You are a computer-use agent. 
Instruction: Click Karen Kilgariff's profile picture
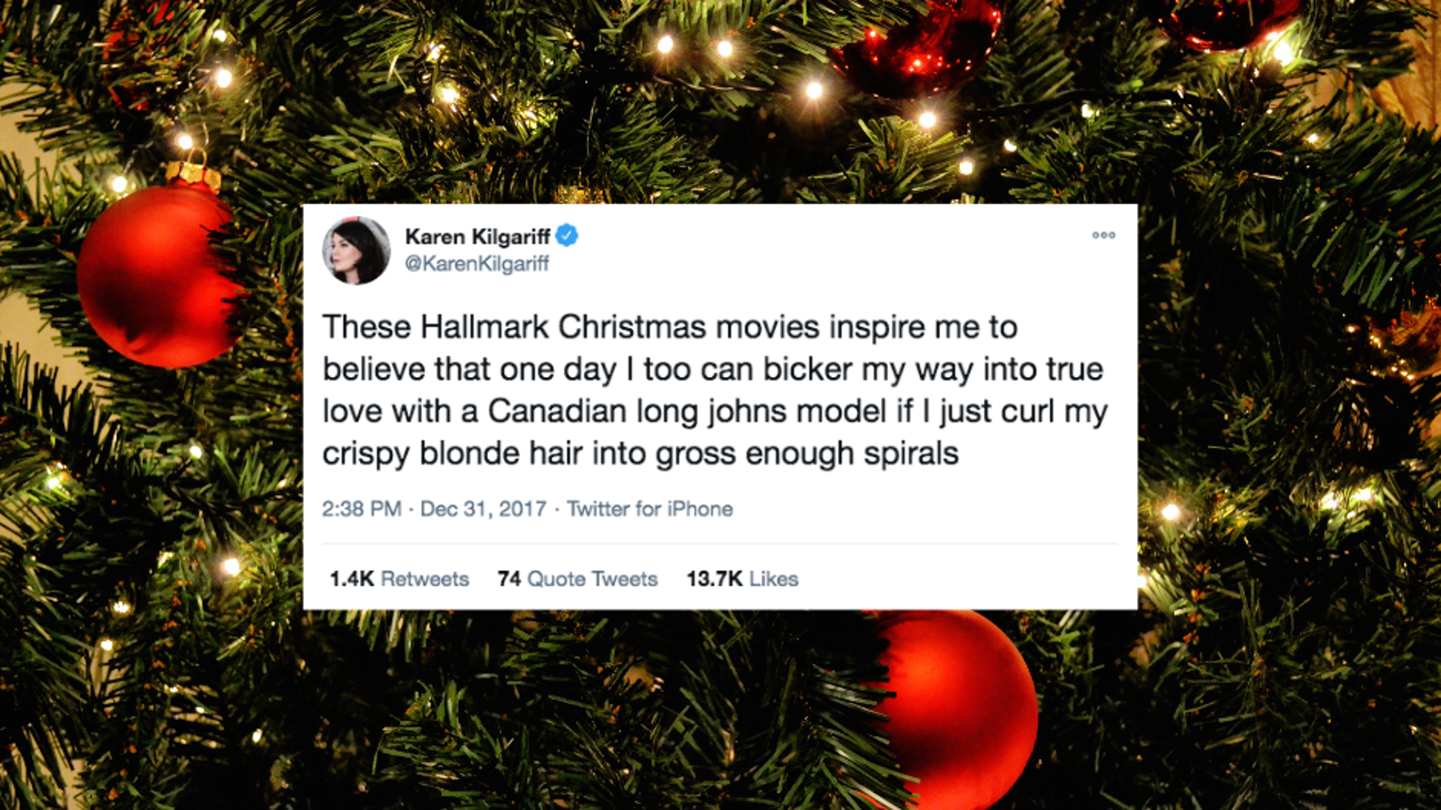pyautogui.click(x=356, y=251)
